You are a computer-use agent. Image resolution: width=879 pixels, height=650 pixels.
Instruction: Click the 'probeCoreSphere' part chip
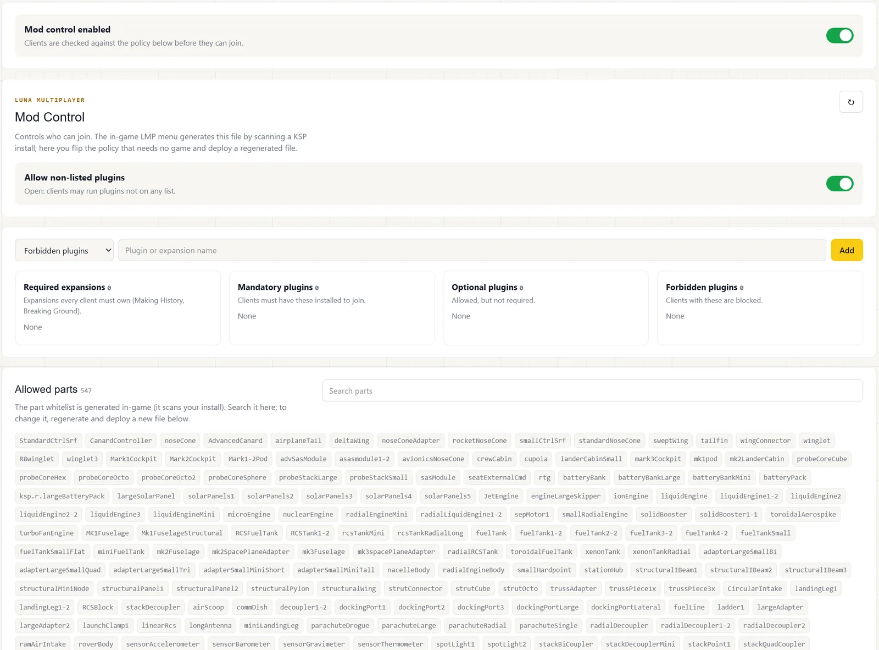pos(237,477)
